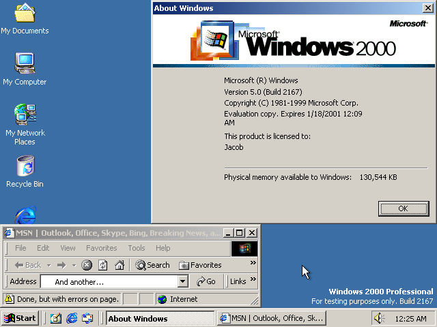Image resolution: width=437 pixels, height=327 pixels.
Task: Click the Back button in Internet Explorer
Action: pos(28,265)
